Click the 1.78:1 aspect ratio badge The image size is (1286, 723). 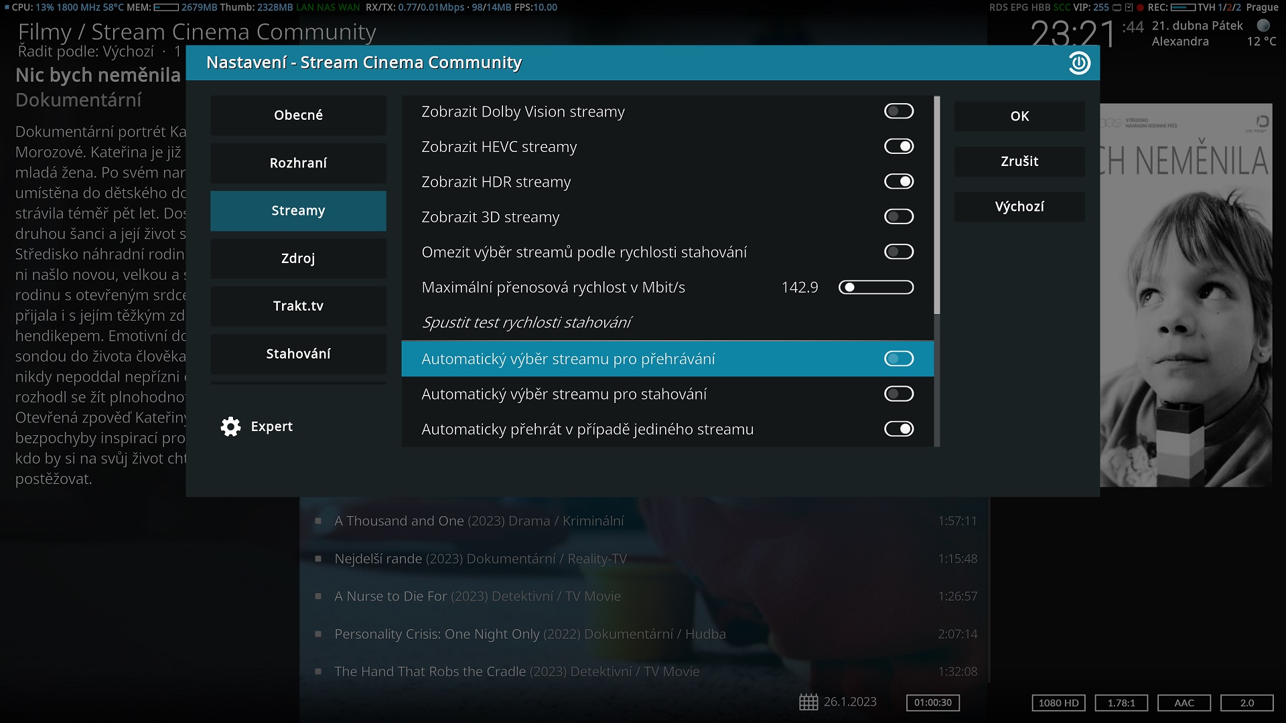(x=1121, y=703)
